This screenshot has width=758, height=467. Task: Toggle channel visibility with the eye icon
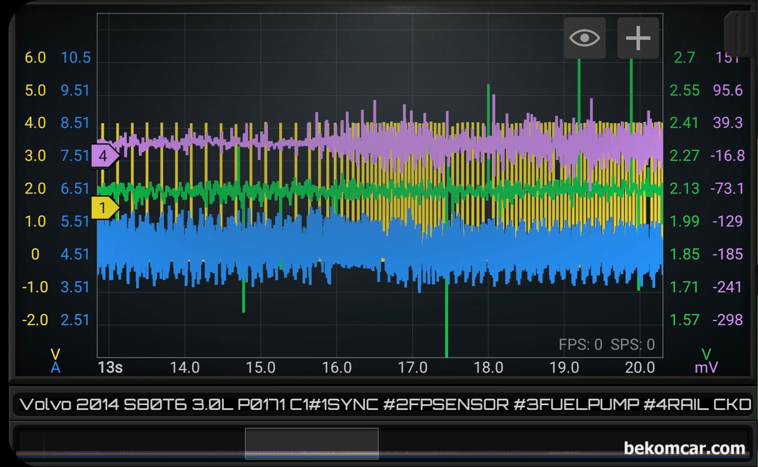585,38
